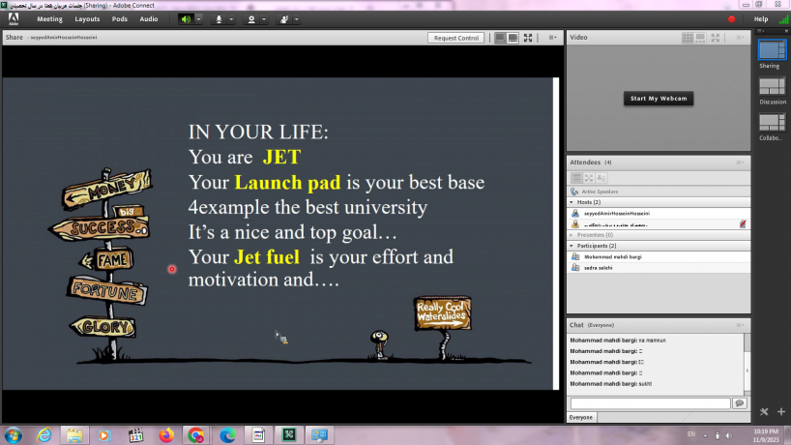Switch to Collaboration layout thumbnail
This screenshot has width=791, height=445.
(x=772, y=123)
